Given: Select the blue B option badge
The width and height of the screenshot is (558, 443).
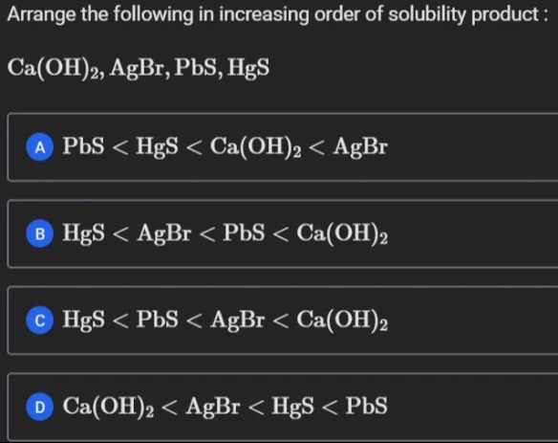Looking at the screenshot, I should [40, 233].
